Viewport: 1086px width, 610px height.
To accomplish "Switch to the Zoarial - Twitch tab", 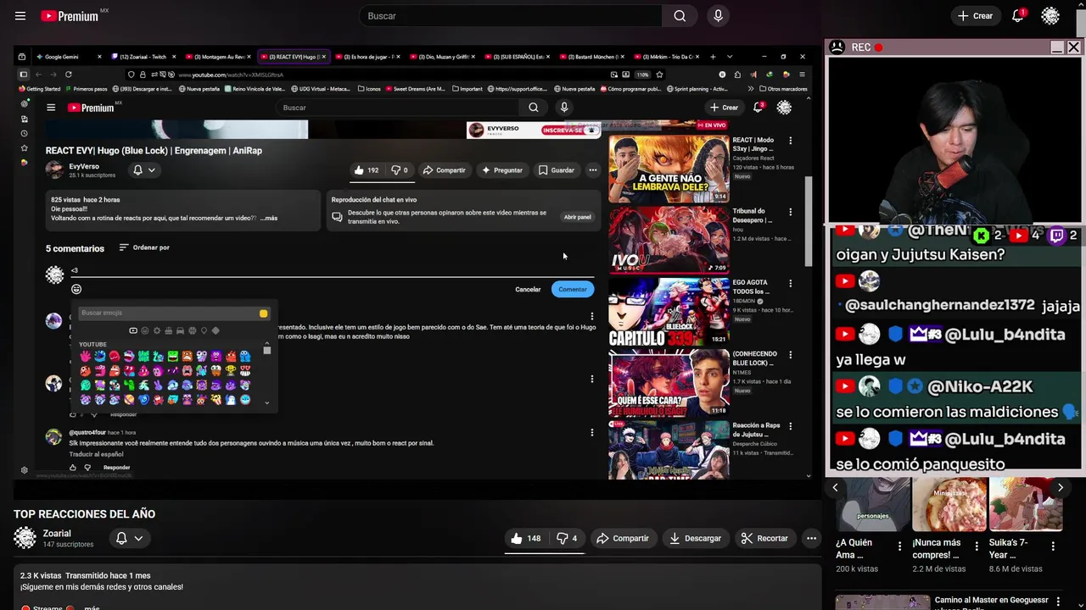I will pos(143,57).
